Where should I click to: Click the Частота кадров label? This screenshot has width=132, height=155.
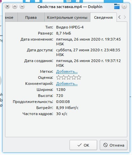tap(38, 114)
